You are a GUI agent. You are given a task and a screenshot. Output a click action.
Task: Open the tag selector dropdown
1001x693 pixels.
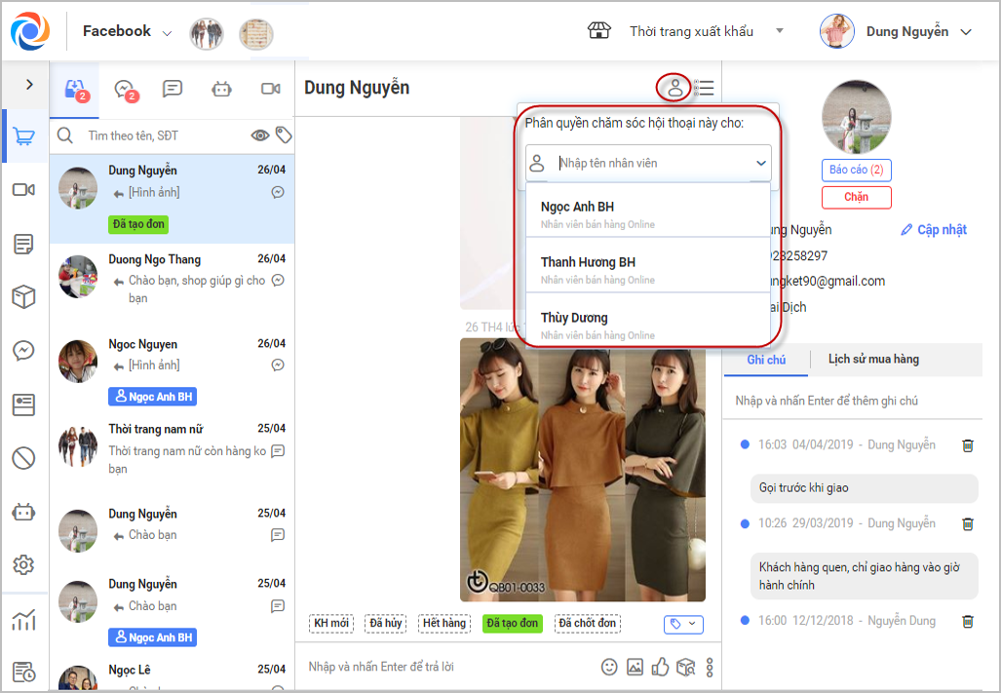pyautogui.click(x=683, y=624)
